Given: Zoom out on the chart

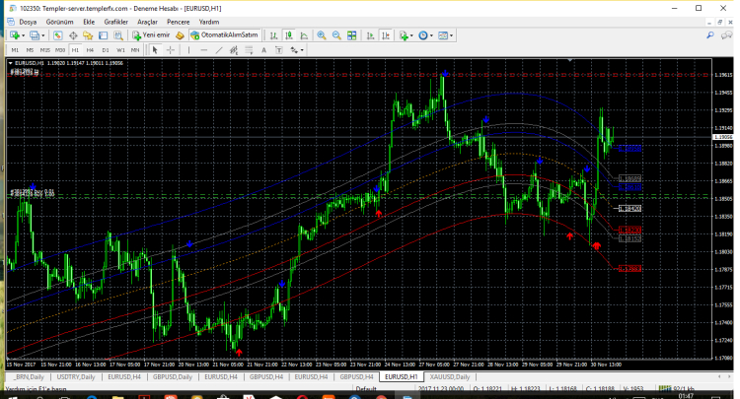Looking at the screenshot, I should point(336,35).
